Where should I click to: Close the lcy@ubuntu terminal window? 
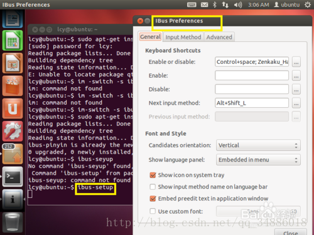pos(35,29)
